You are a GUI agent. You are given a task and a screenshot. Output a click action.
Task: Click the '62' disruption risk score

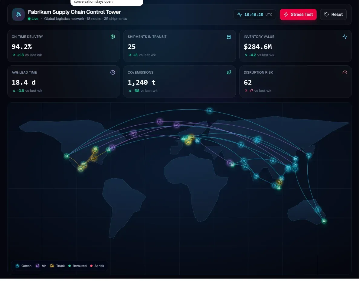(248, 82)
